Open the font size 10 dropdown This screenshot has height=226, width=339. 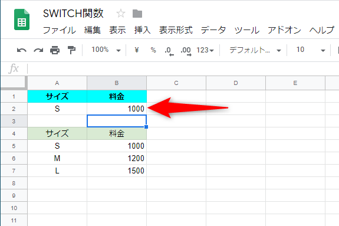point(311,50)
